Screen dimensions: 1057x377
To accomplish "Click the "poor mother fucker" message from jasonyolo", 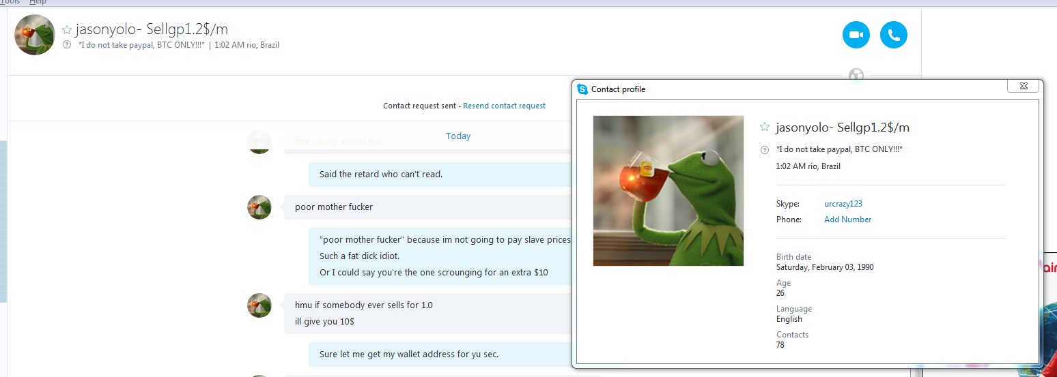I will tap(334, 207).
